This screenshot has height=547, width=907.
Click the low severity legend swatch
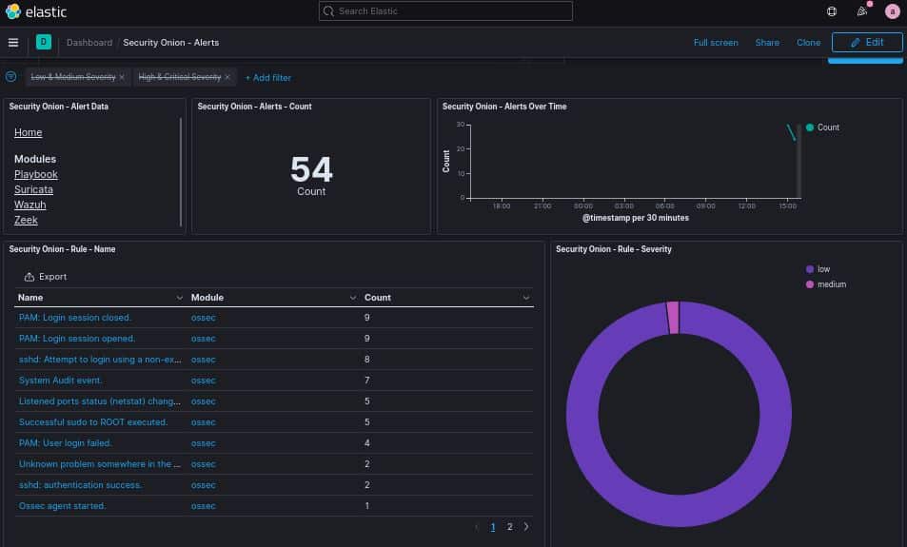coord(810,269)
